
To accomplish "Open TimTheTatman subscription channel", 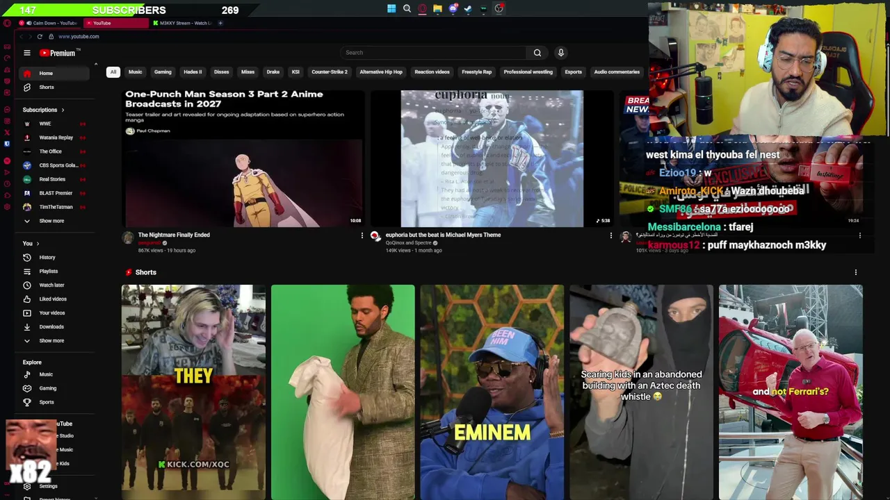I will pyautogui.click(x=54, y=207).
